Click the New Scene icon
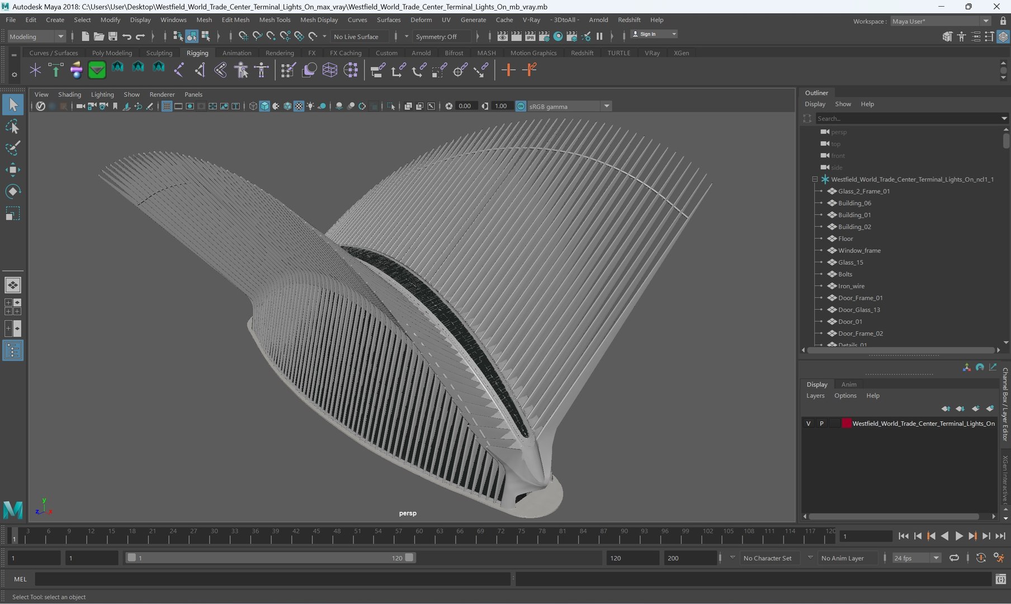The image size is (1011, 604). click(85, 36)
